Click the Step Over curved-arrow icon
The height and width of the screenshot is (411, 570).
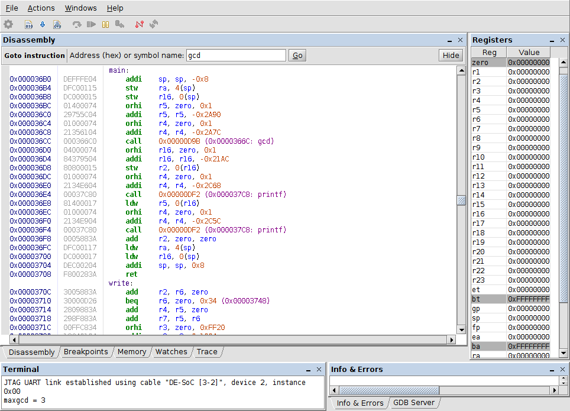click(77, 24)
